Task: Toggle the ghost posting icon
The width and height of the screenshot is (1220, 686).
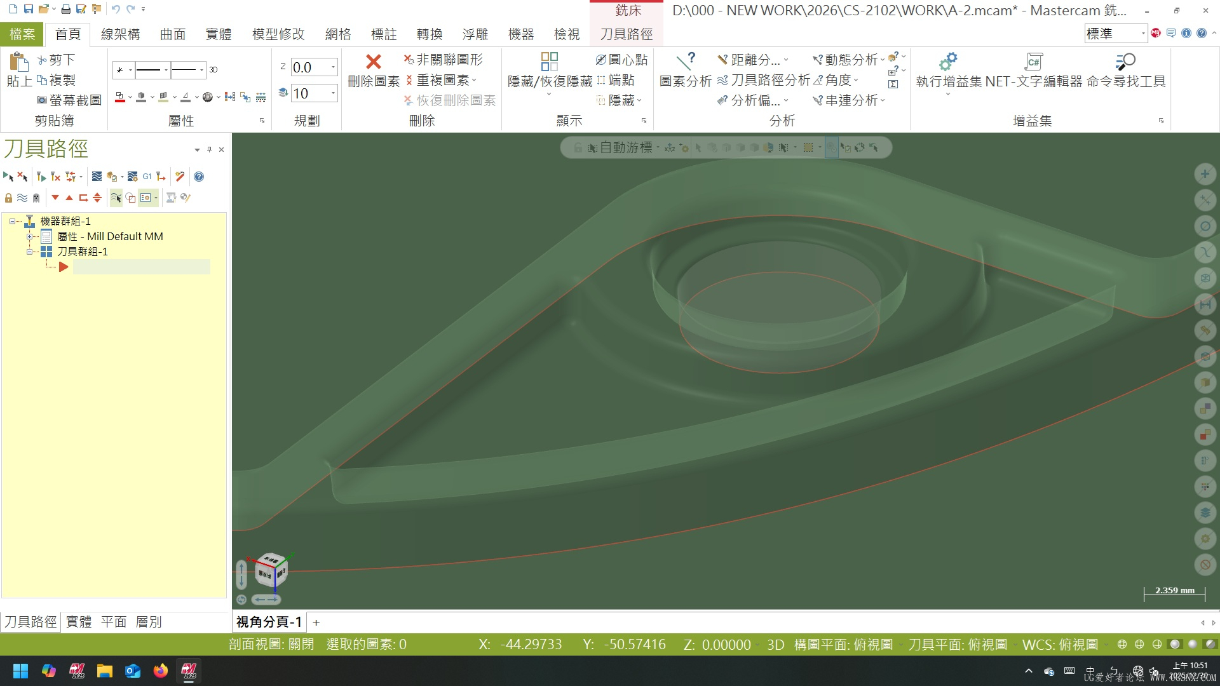Action: point(36,198)
